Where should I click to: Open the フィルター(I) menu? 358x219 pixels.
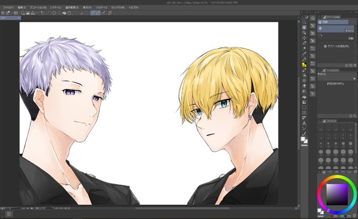coord(101,7)
